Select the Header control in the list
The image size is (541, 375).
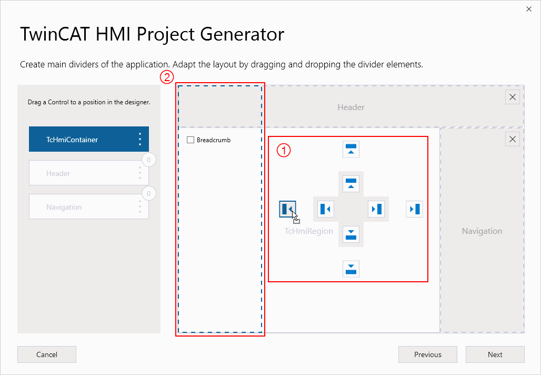(x=89, y=173)
